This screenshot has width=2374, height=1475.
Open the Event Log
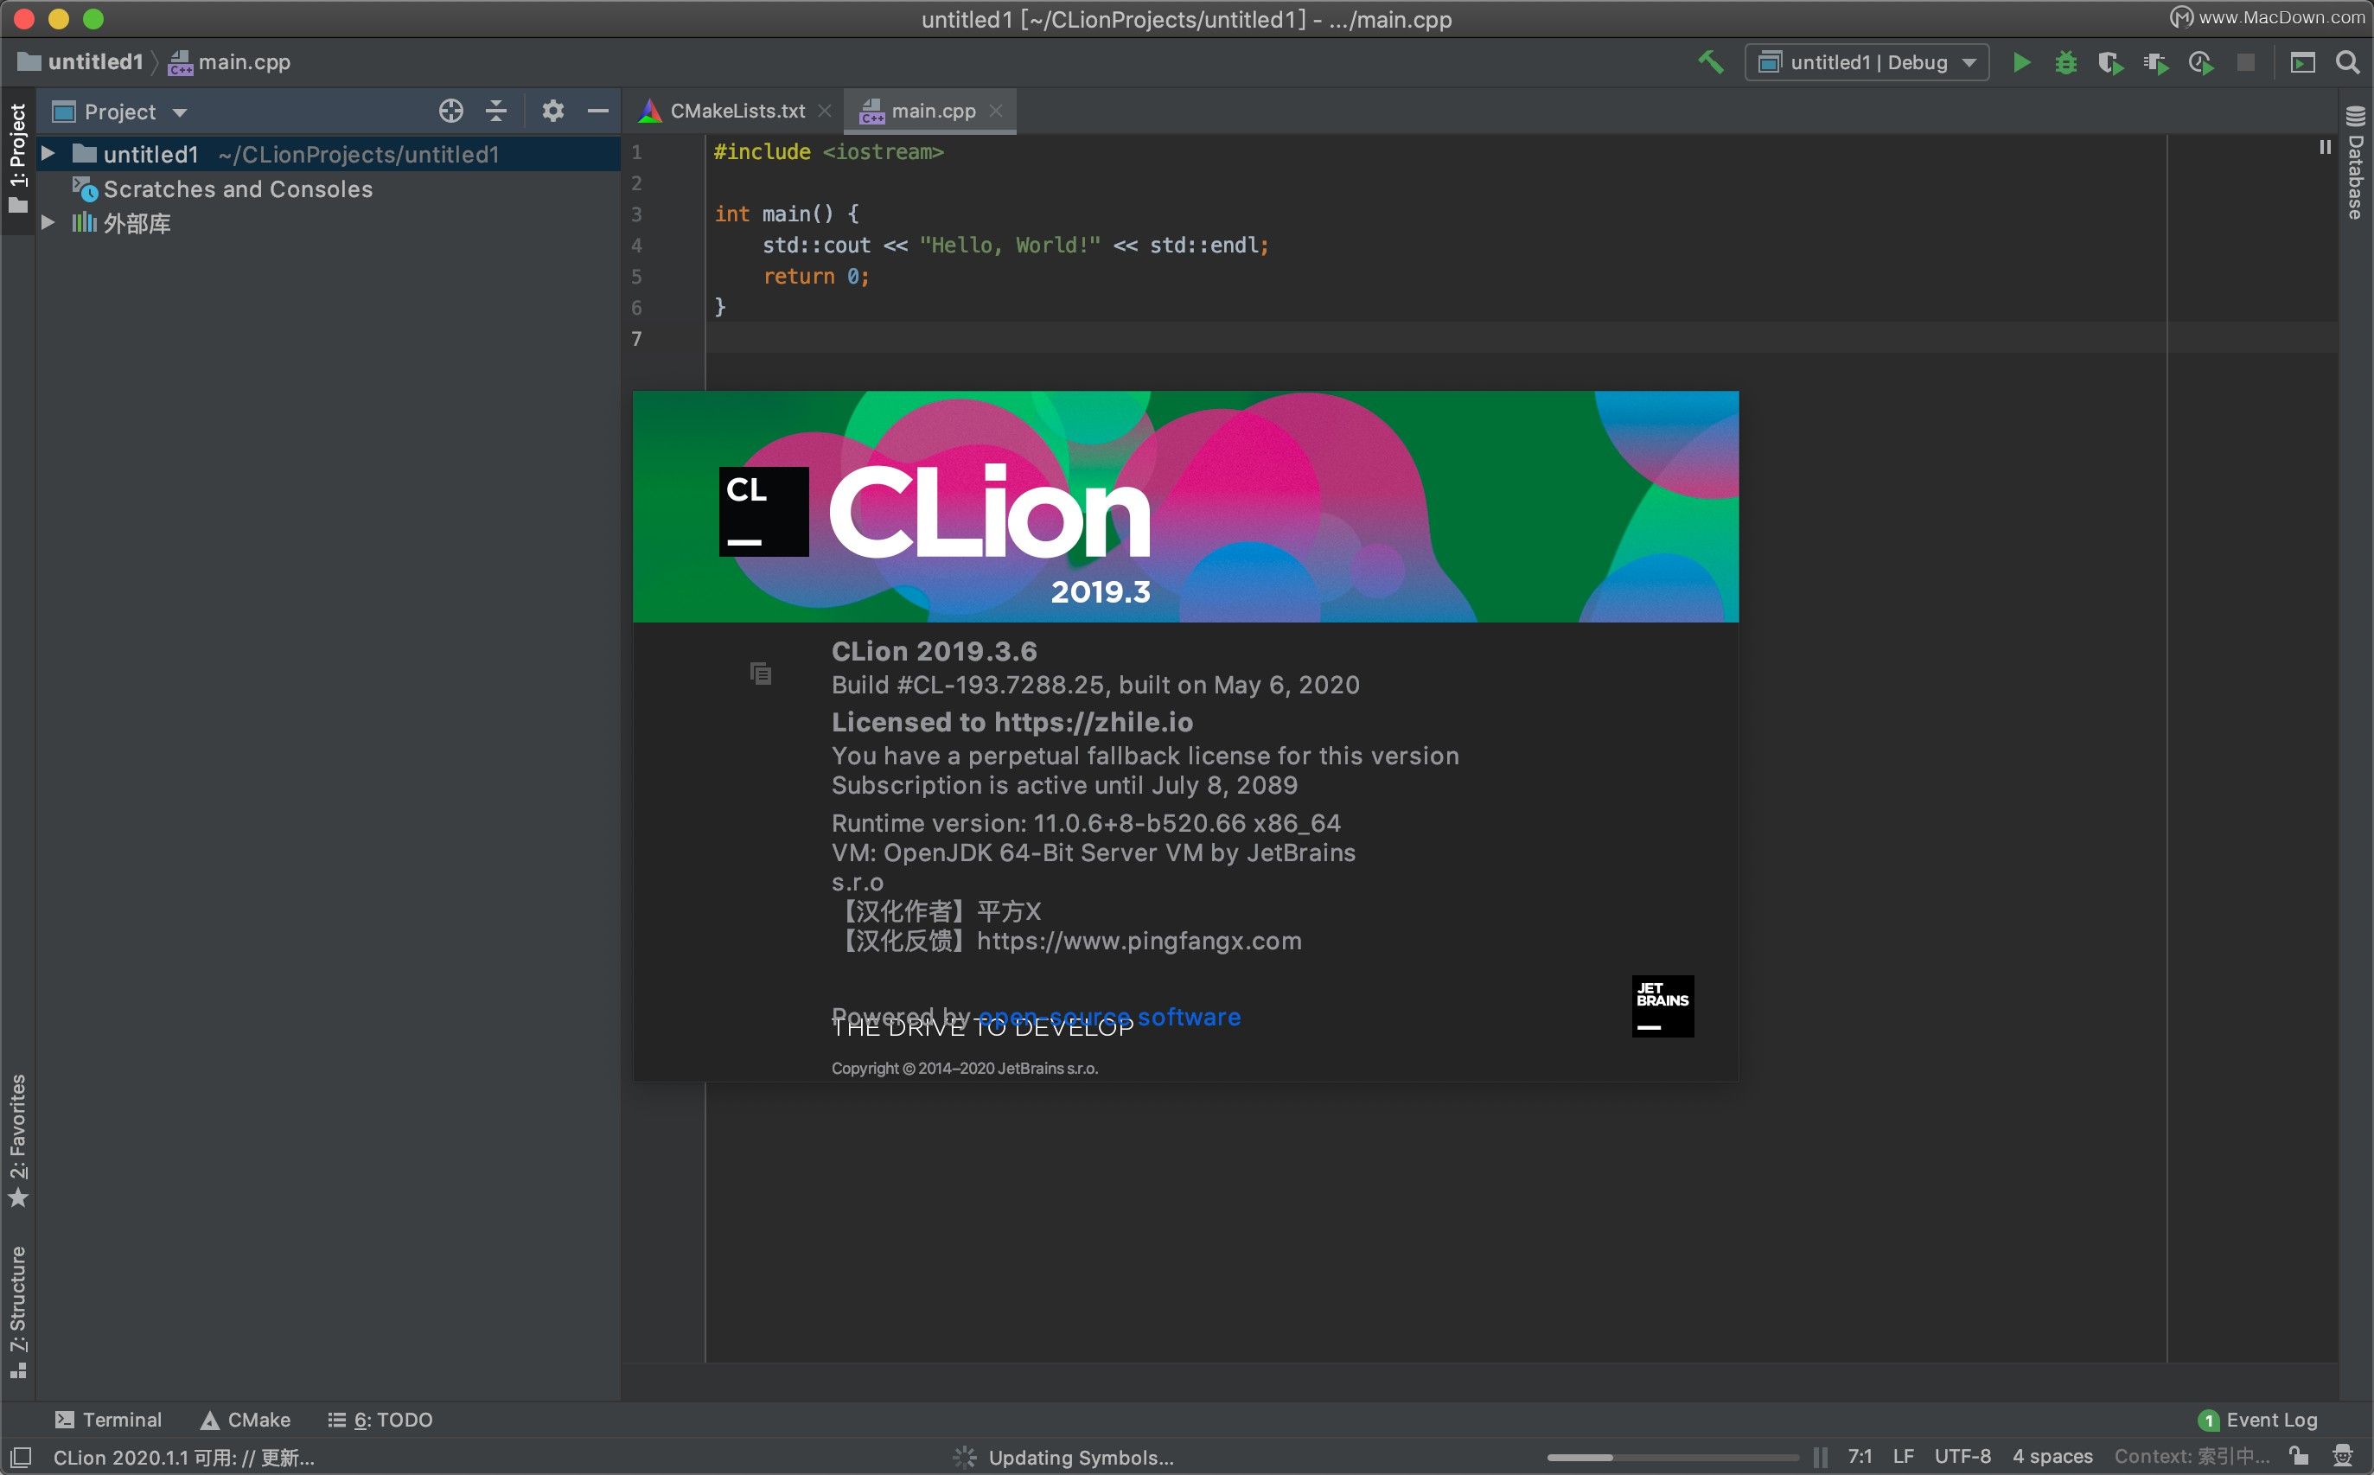pos(2258,1420)
